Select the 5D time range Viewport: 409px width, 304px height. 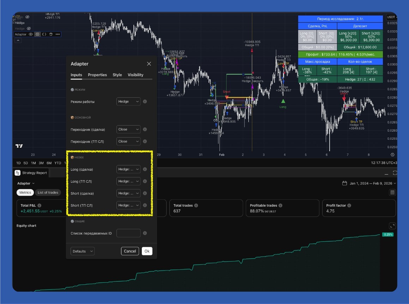point(25,163)
